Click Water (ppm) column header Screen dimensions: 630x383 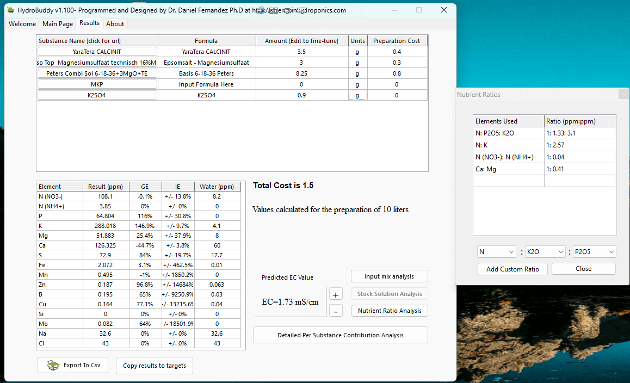217,187
